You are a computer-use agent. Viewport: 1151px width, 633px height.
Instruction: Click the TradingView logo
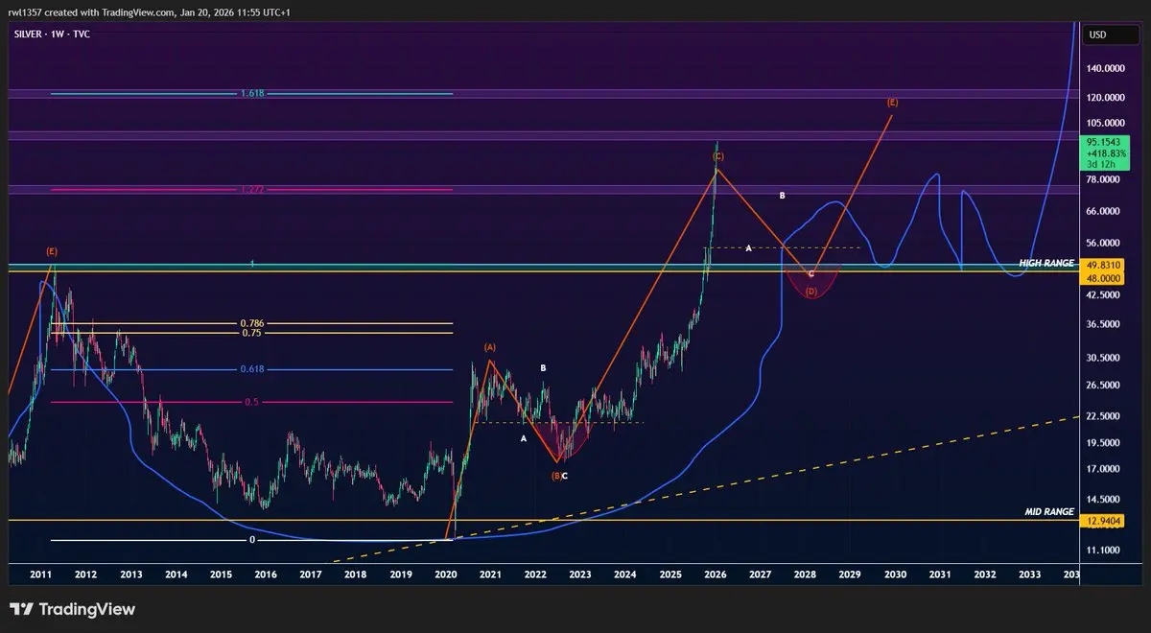[72, 609]
